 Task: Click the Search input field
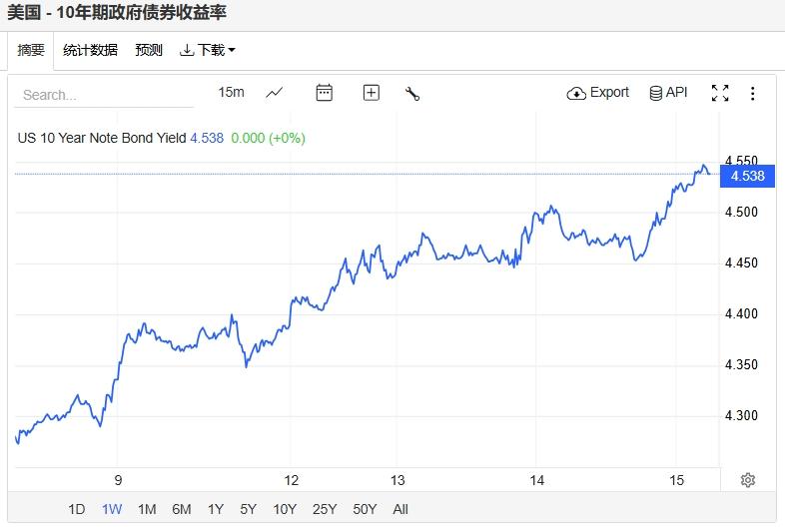click(105, 95)
